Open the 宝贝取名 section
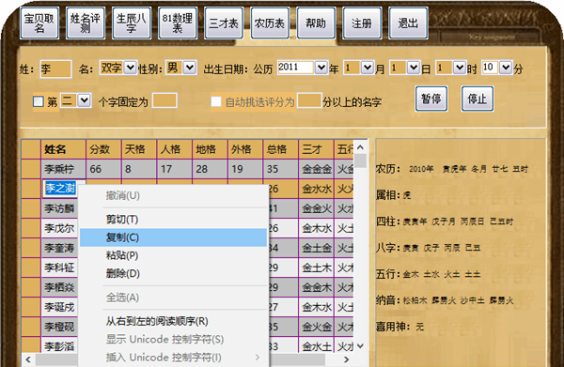 click(x=39, y=23)
